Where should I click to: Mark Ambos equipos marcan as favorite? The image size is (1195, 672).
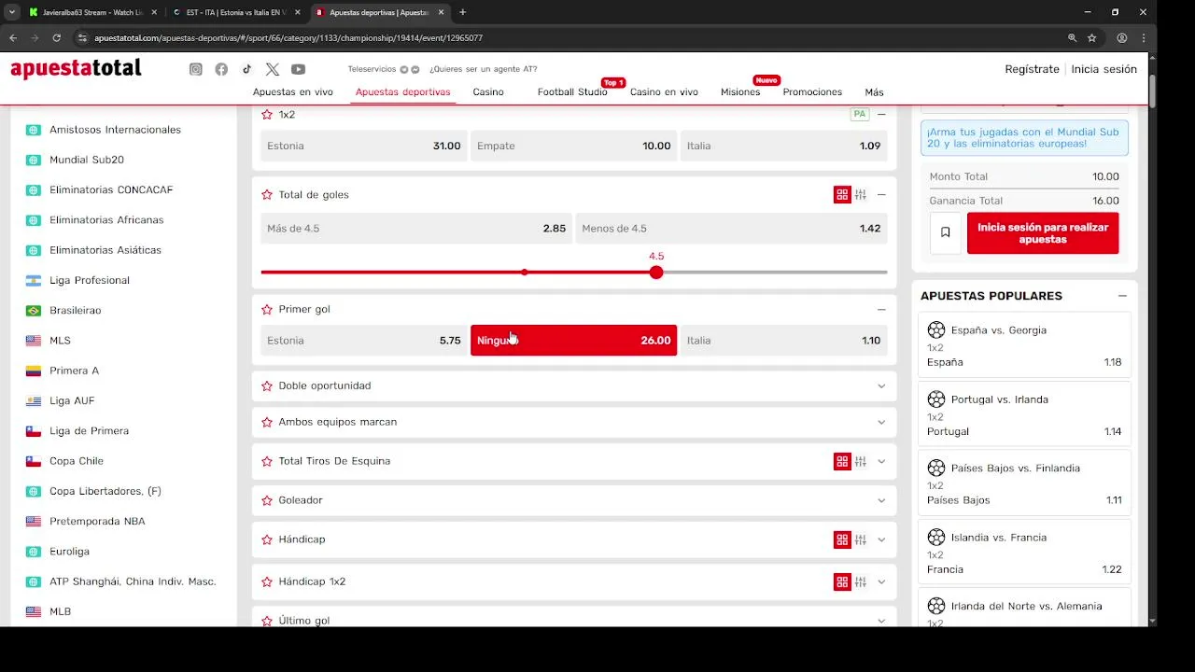tap(267, 422)
